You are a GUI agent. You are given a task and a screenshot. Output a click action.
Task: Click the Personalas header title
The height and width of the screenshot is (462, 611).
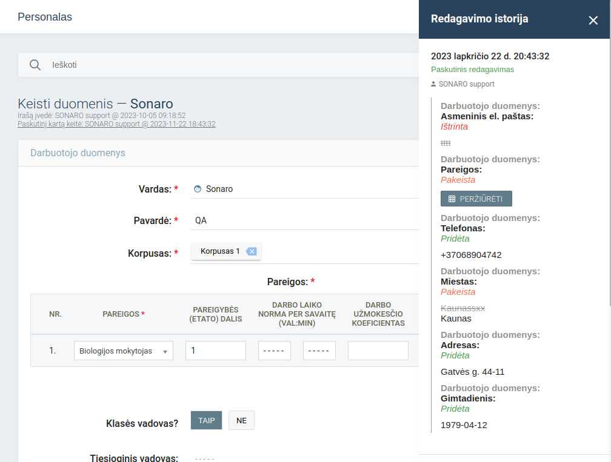click(x=45, y=17)
